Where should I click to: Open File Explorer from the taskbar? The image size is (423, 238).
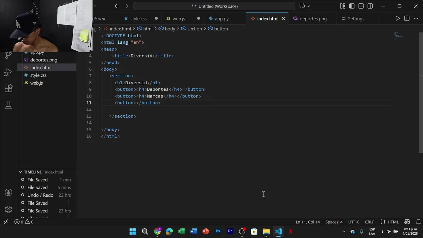[x=266, y=231]
